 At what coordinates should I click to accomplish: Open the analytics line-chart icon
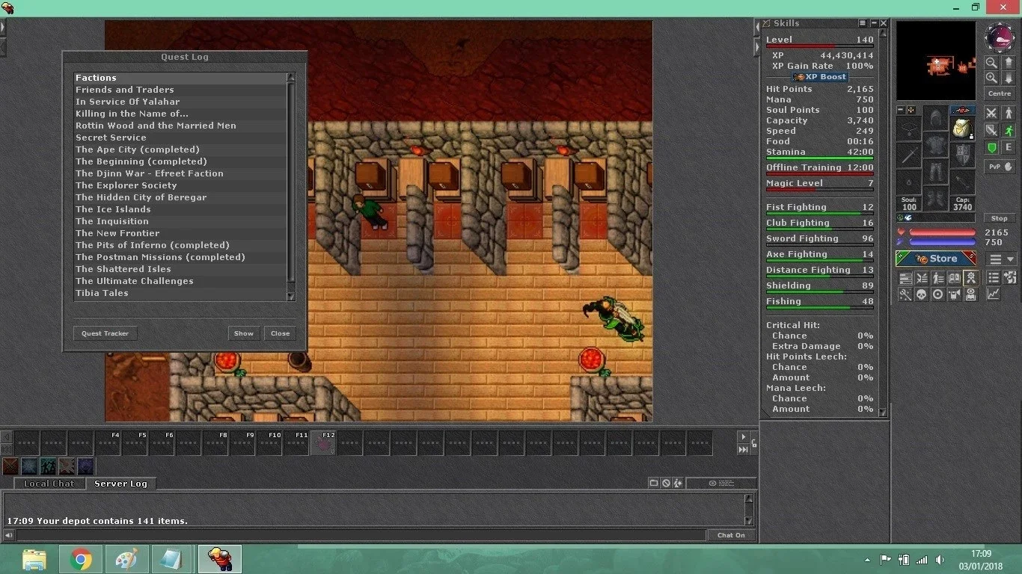[x=994, y=294]
